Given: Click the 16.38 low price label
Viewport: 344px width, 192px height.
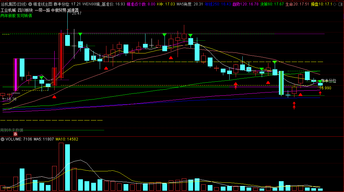Looking at the screenshot, I should tap(11, 99).
